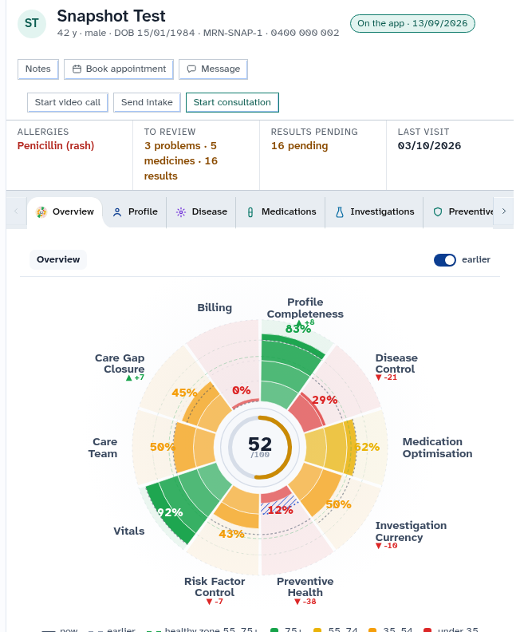
Task: Click the Send intake button
Action: click(147, 102)
